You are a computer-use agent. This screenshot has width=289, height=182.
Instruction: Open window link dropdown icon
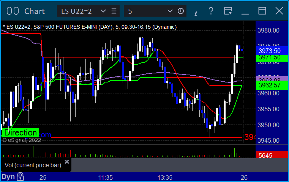click(x=228, y=11)
